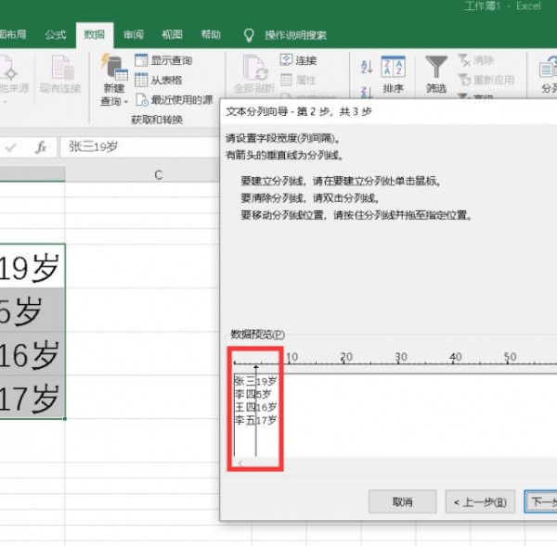Viewport: 557px width, 546px height.
Task: Open the 帮助 ribbon tab
Action: [x=211, y=35]
